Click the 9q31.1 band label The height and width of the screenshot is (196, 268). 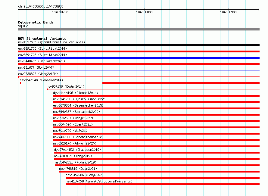coord(23,26)
